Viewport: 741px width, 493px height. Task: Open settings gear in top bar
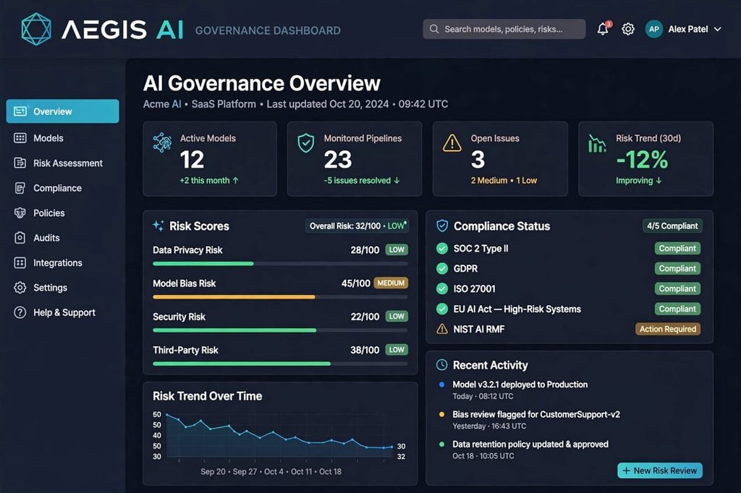(628, 30)
